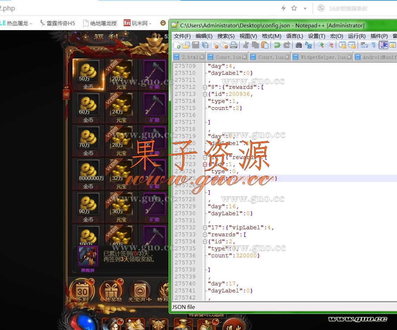Select the 8000000万 金币 reward in game

click(x=88, y=174)
